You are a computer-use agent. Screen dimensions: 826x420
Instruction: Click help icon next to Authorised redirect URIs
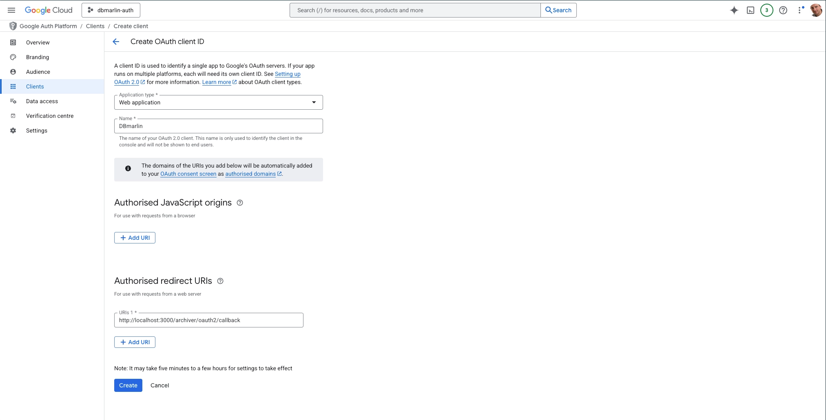(220, 281)
